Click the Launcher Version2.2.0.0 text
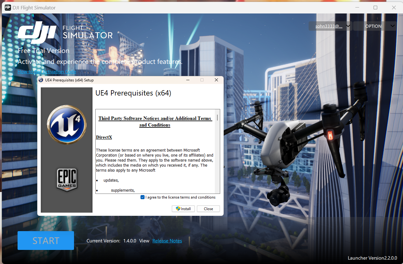This screenshot has height=264, width=403. 372,258
